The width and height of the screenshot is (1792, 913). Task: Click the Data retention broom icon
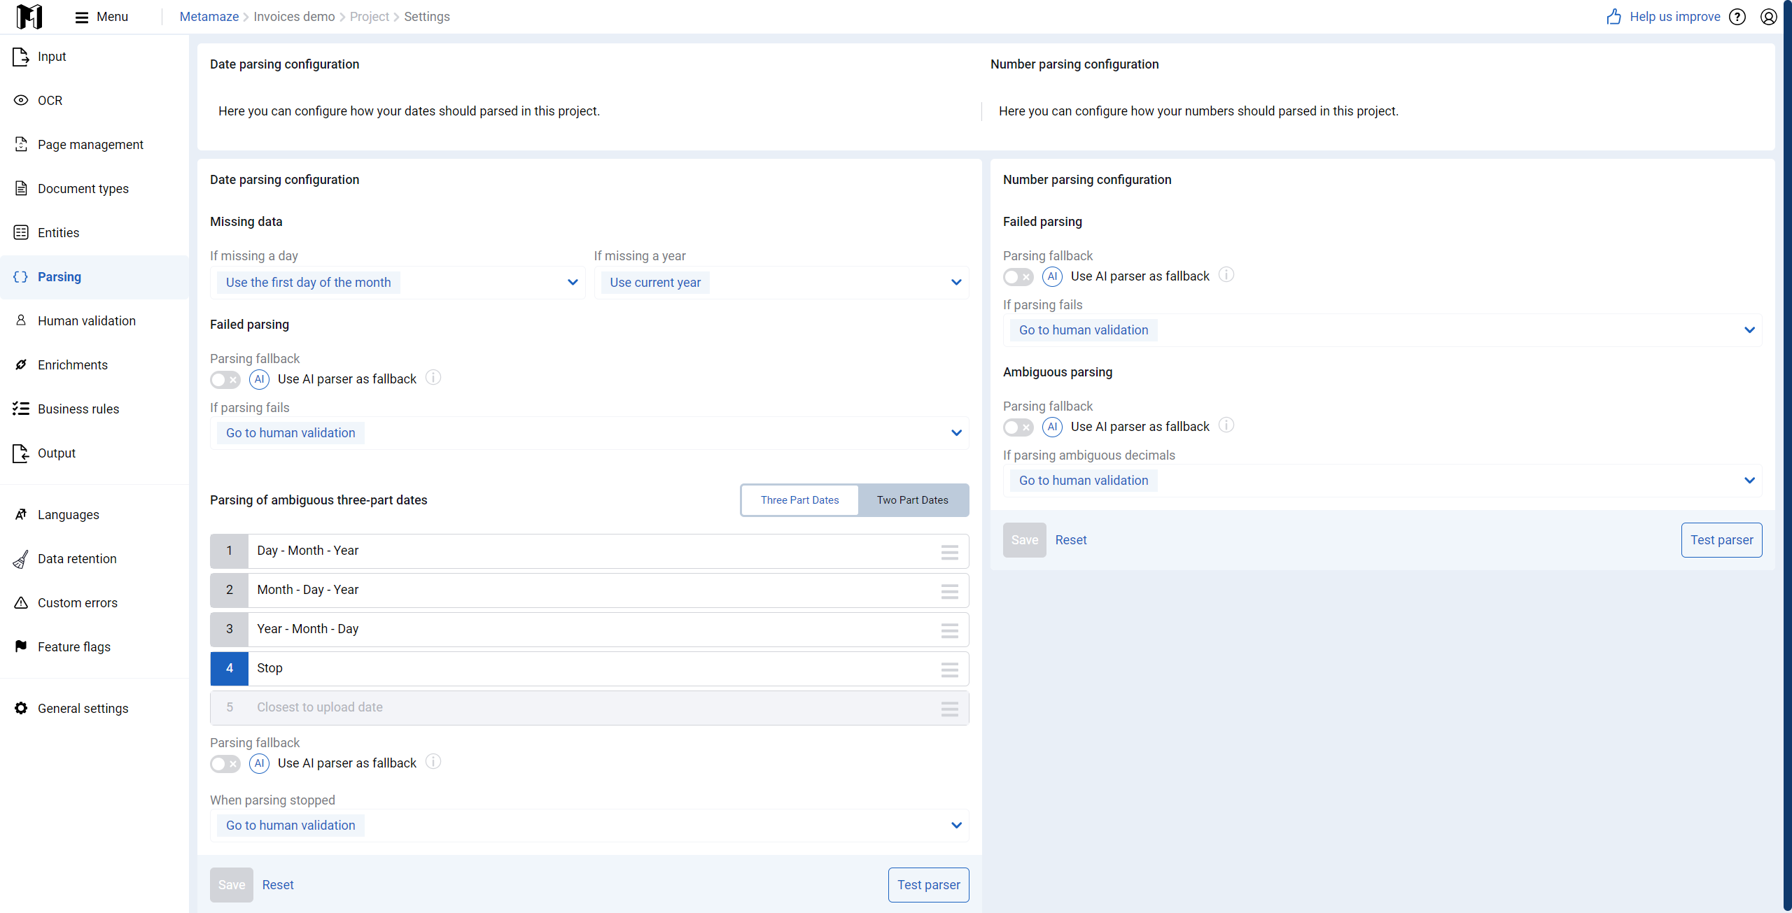(21, 559)
